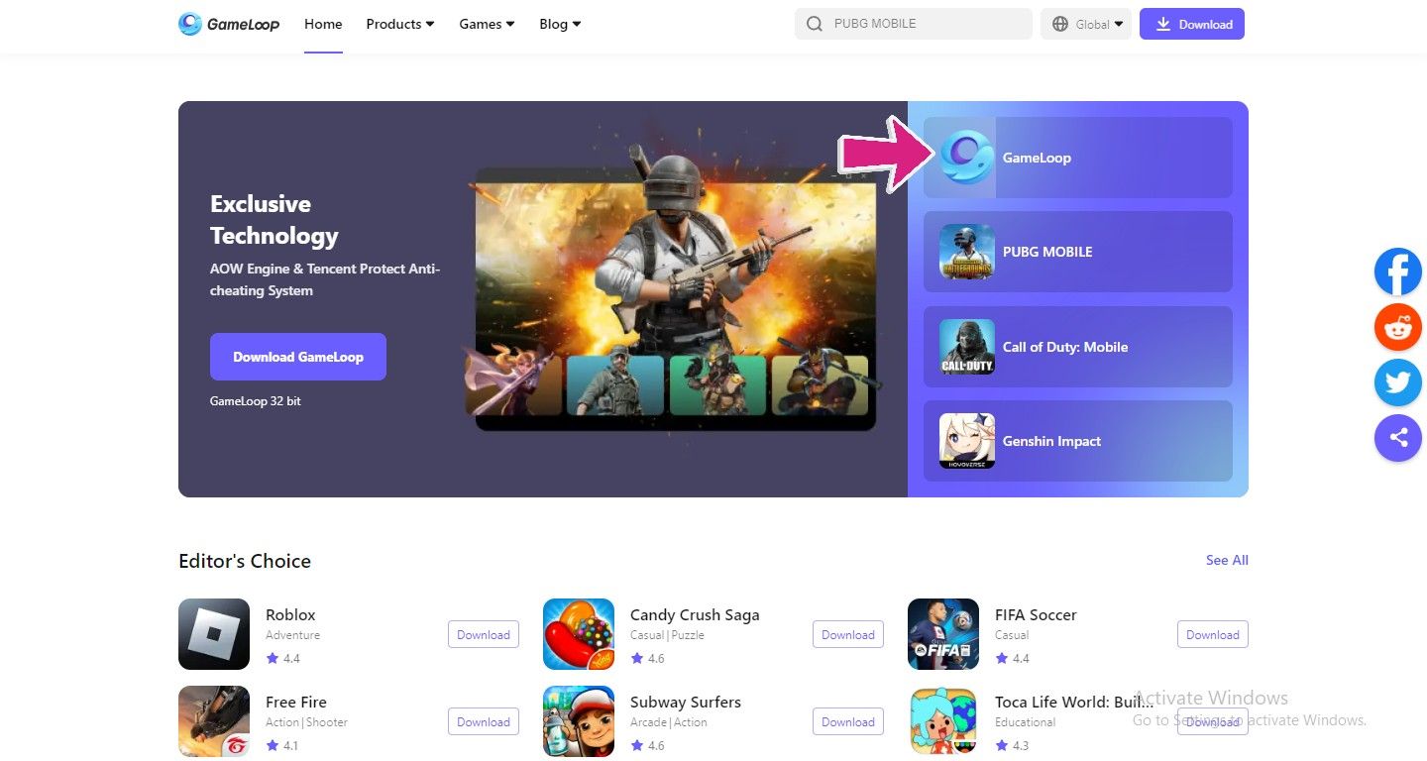
Task: Select GameLoop in the banner list
Action: tap(1078, 158)
